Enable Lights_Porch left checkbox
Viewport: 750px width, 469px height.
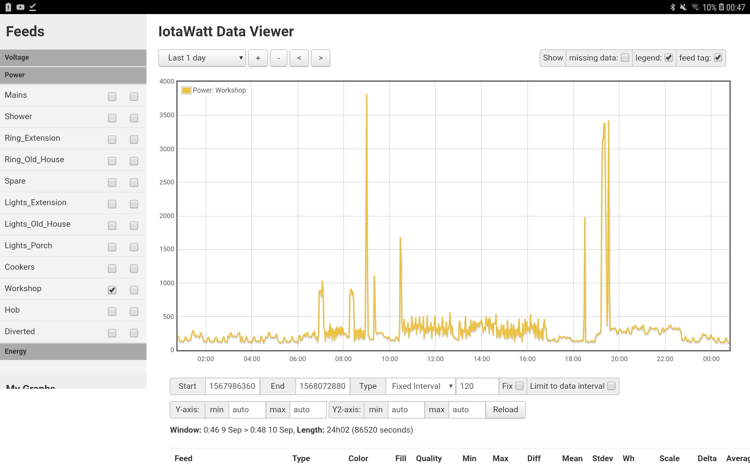coord(112,247)
